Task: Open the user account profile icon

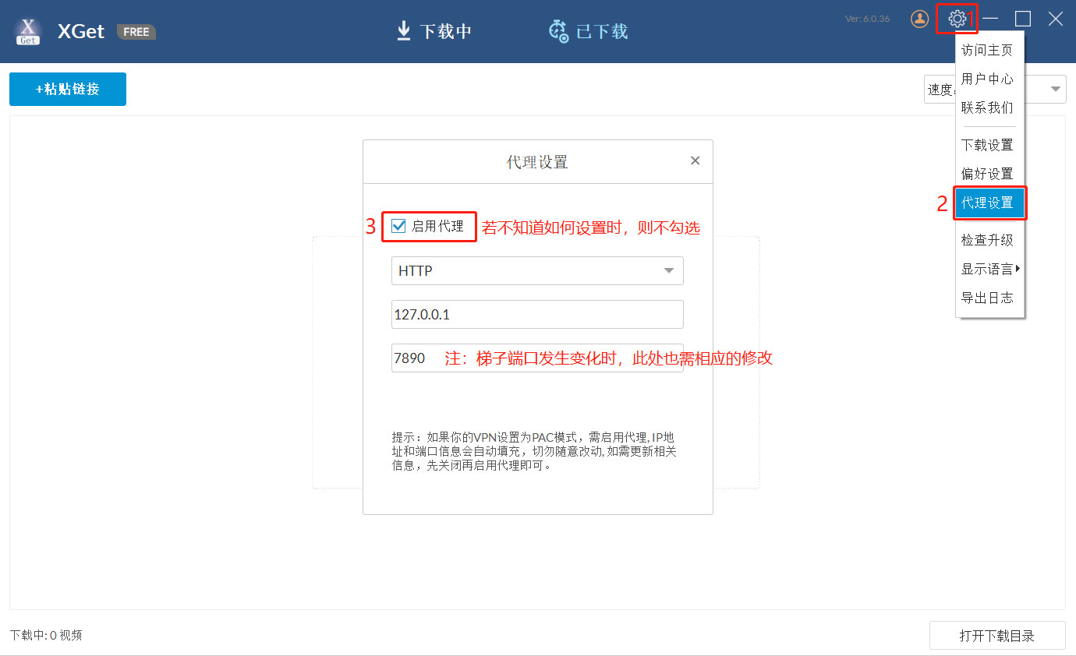Action: pos(920,19)
